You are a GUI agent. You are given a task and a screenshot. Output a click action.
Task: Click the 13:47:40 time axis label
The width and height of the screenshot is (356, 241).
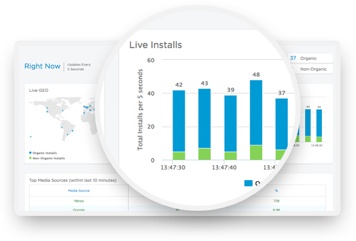224,168
